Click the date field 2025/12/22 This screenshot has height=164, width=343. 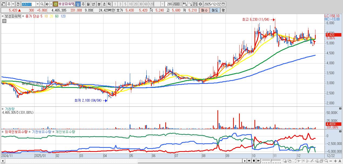(212, 4)
